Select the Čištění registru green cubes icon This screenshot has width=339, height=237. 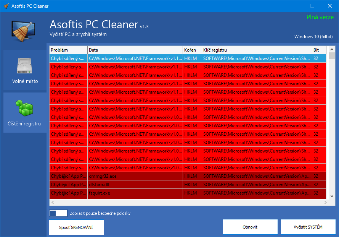coord(24,108)
